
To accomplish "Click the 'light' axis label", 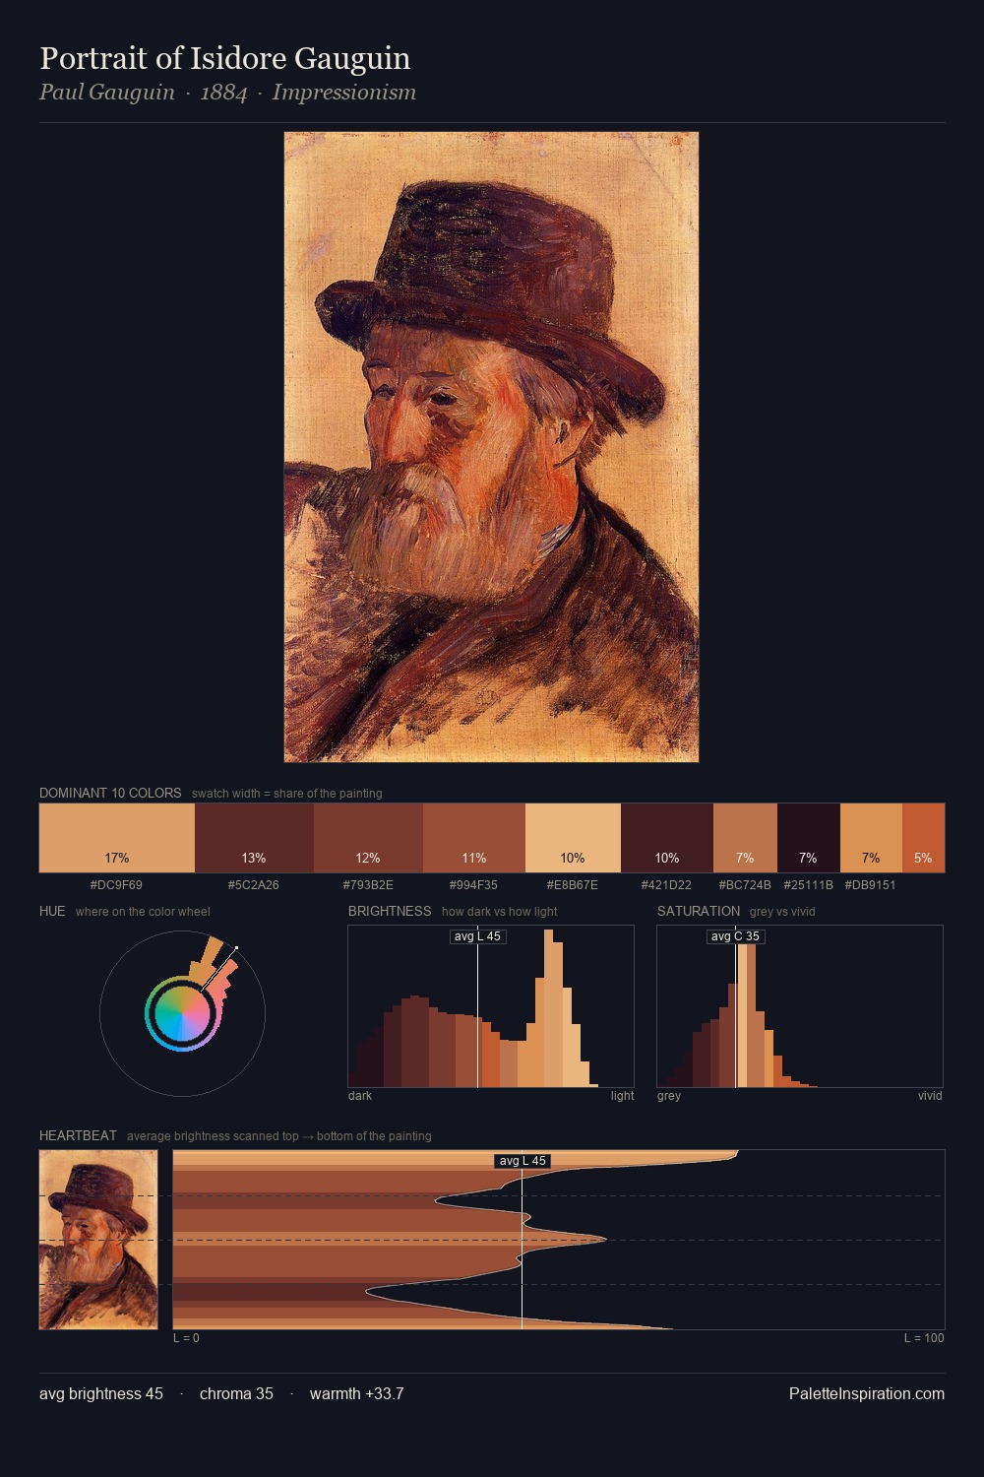I will point(622,1096).
